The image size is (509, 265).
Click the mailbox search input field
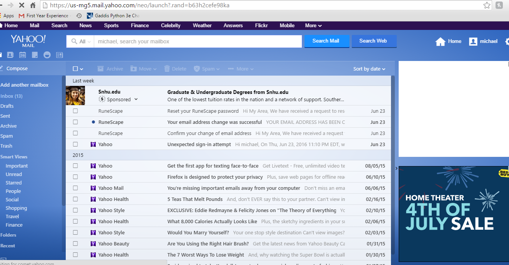198,41
